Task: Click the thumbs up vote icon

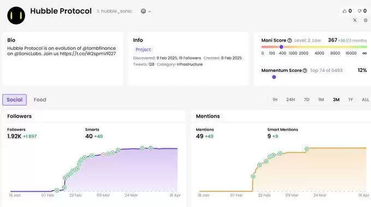Action: pyautogui.click(x=344, y=11)
